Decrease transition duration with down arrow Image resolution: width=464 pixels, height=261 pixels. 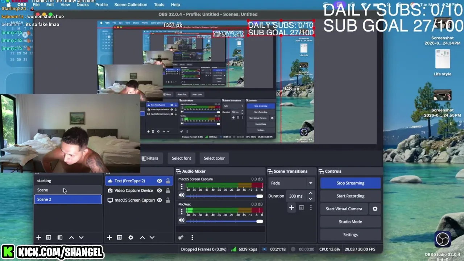[x=310, y=199]
